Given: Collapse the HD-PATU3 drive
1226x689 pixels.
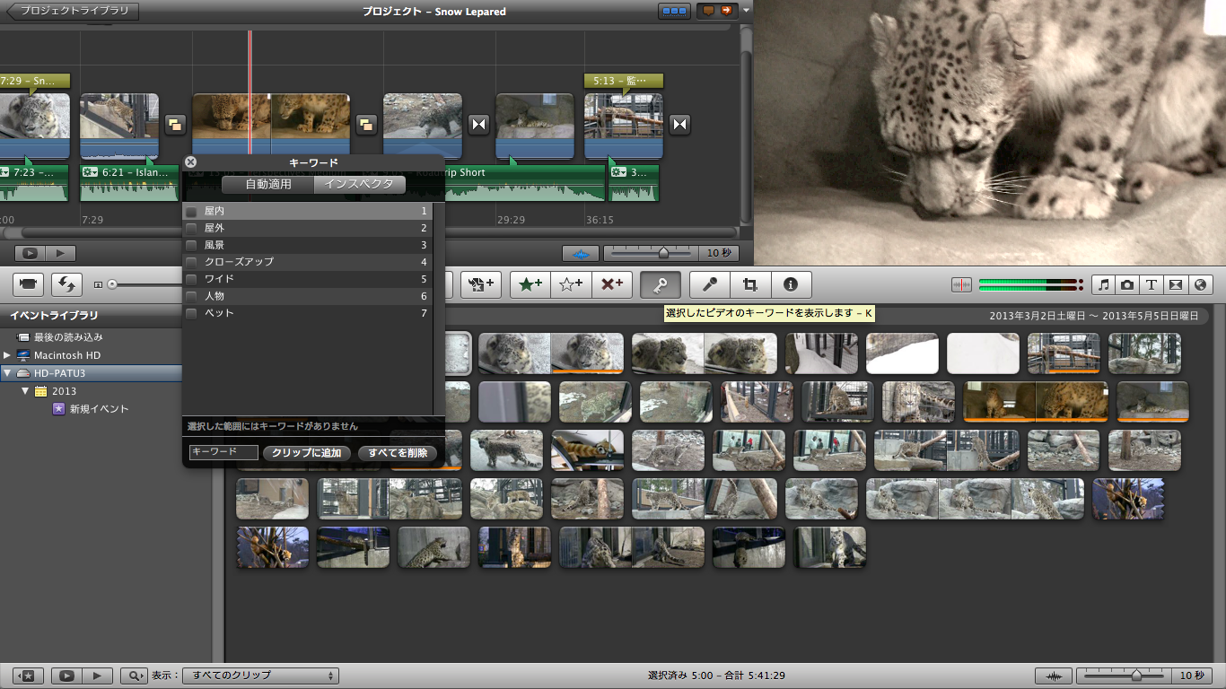Looking at the screenshot, I should pyautogui.click(x=7, y=373).
